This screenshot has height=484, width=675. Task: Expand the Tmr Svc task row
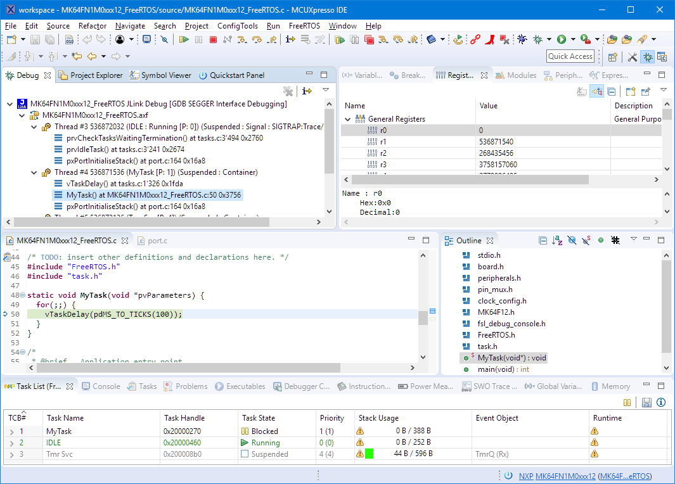tap(11, 454)
